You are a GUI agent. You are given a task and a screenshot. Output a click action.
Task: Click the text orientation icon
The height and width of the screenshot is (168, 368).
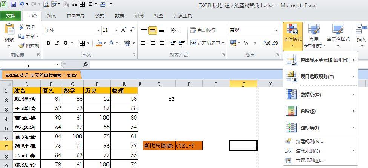(x=173, y=30)
